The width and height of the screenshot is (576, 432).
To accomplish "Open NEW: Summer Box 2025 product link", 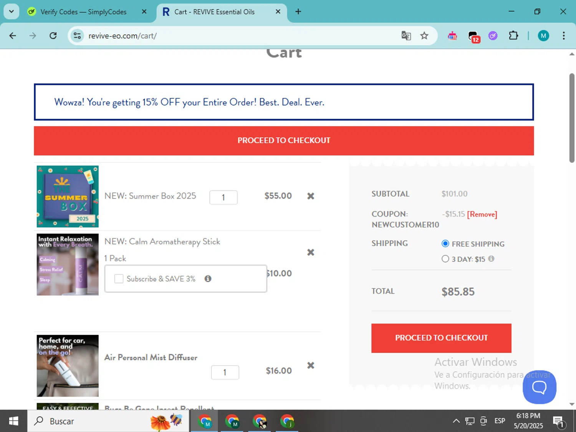I will click(x=150, y=196).
